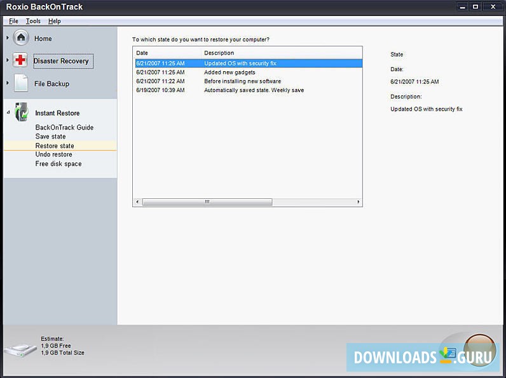Screen dimensions: 506x378
Task: Click the Description column header
Action: 282,53
